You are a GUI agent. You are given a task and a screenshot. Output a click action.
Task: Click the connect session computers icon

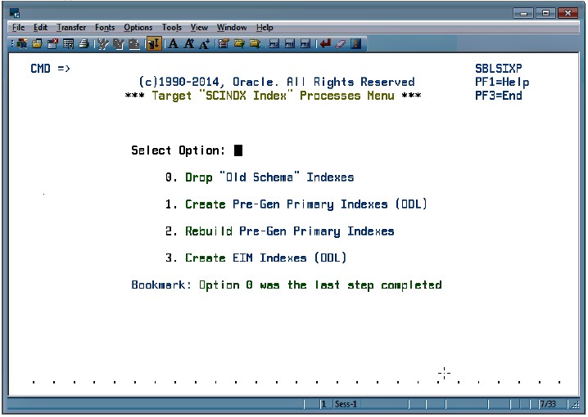click(22, 44)
